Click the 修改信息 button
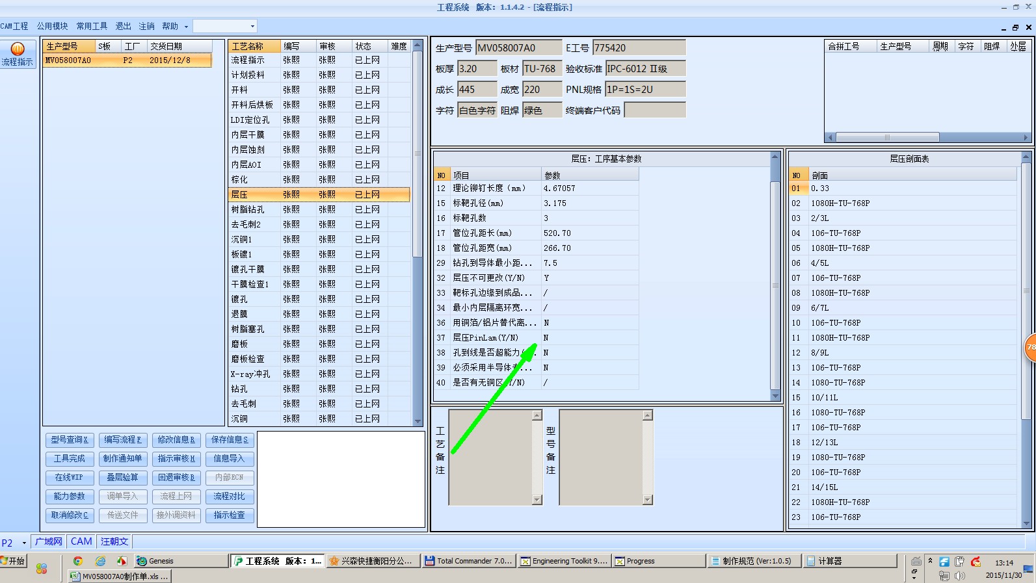 point(176,440)
